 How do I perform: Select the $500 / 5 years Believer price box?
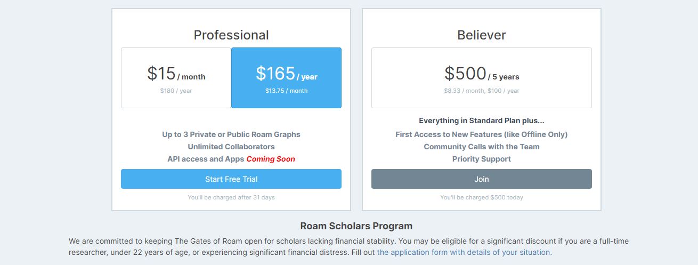point(481,78)
